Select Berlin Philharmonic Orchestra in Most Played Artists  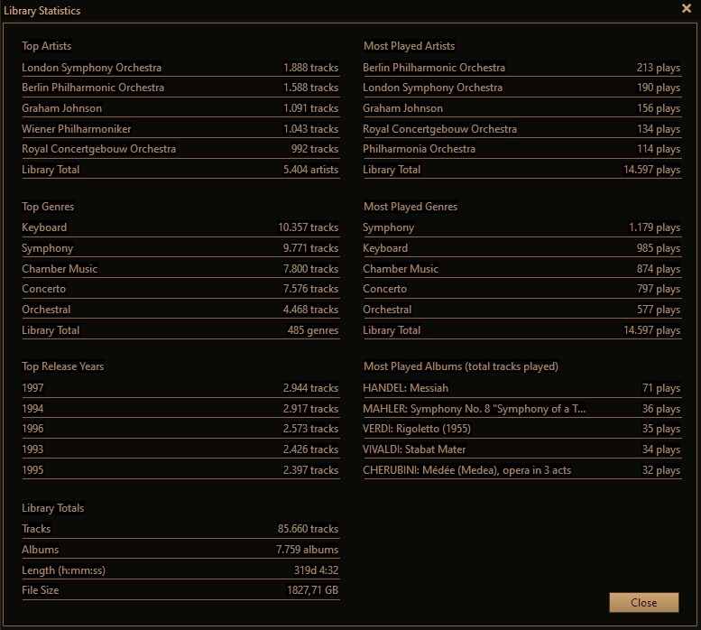point(434,68)
